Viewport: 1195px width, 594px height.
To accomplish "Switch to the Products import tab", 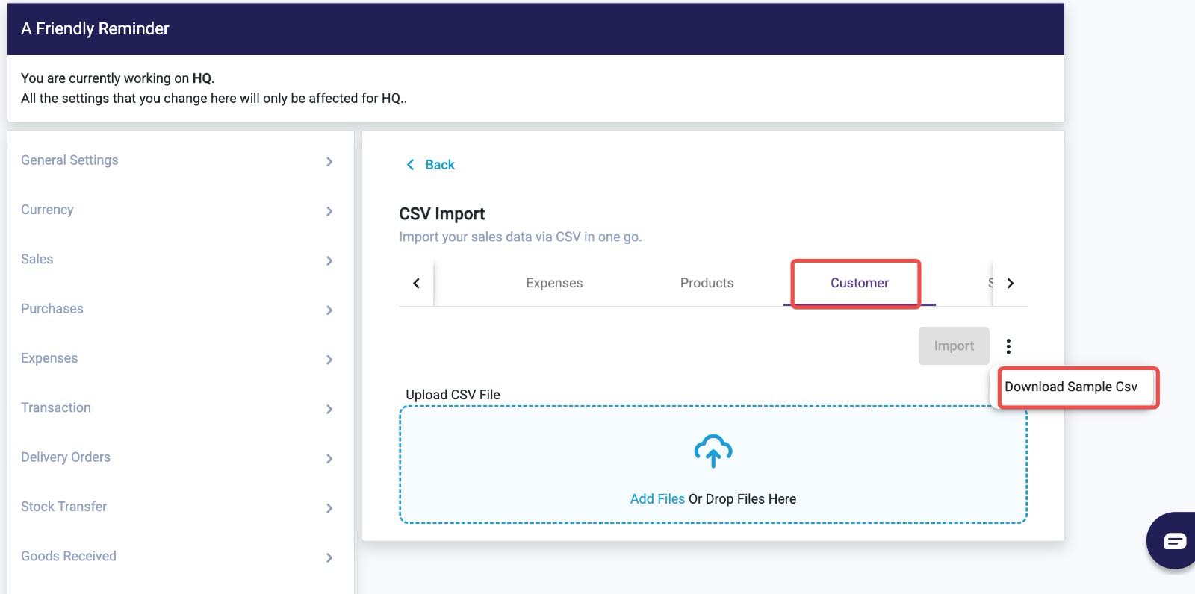I will pyautogui.click(x=707, y=283).
